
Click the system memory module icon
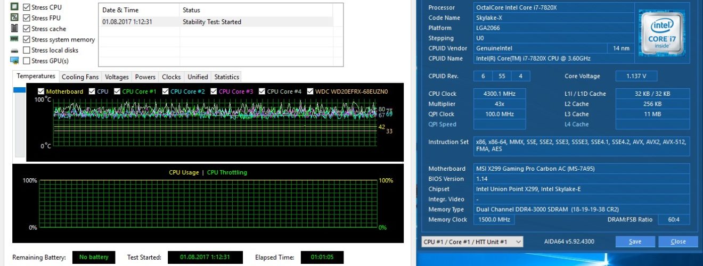click(14, 39)
